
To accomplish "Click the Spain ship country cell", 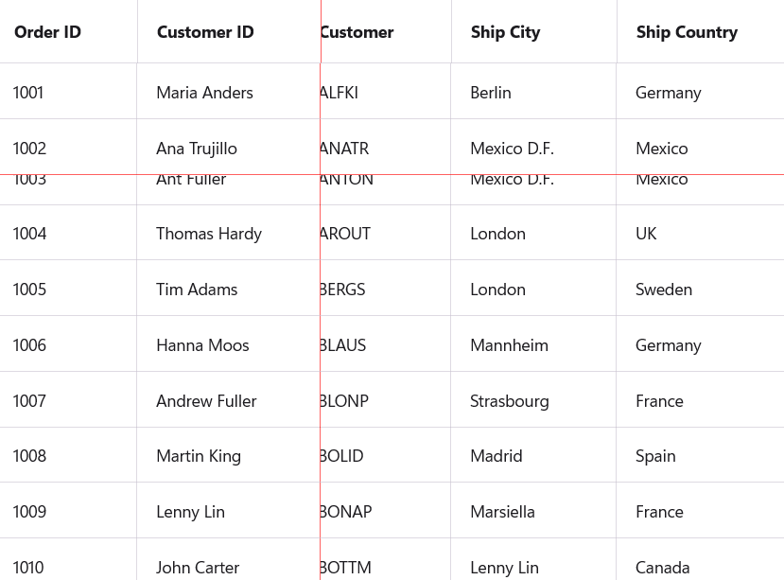I will pyautogui.click(x=655, y=456).
